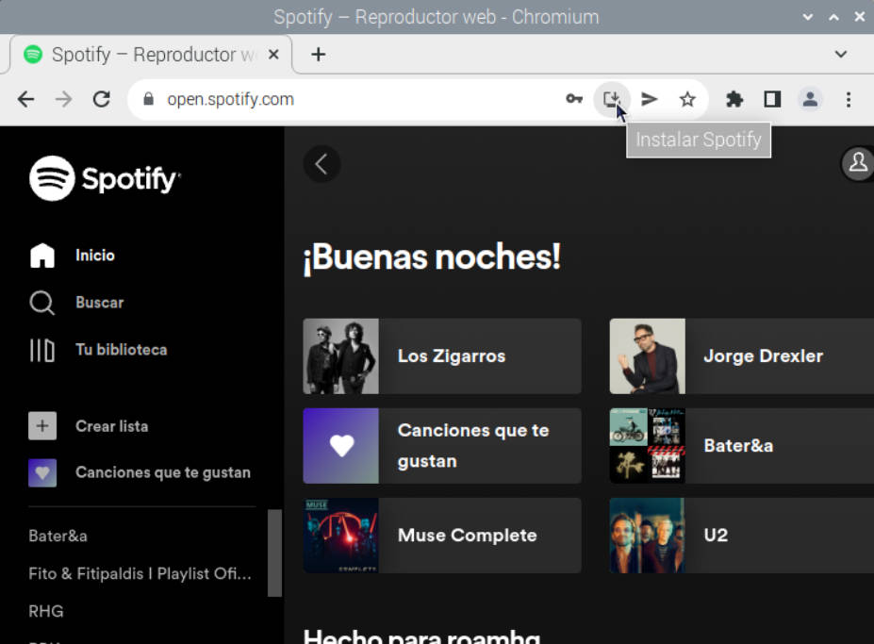
Task: Open the Bater&a playlist in sidebar list
Action: 58,536
